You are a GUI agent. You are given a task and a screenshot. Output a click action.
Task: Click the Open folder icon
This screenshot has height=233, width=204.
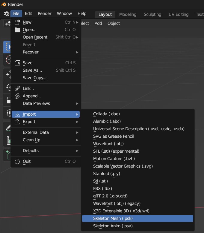click(x=17, y=30)
